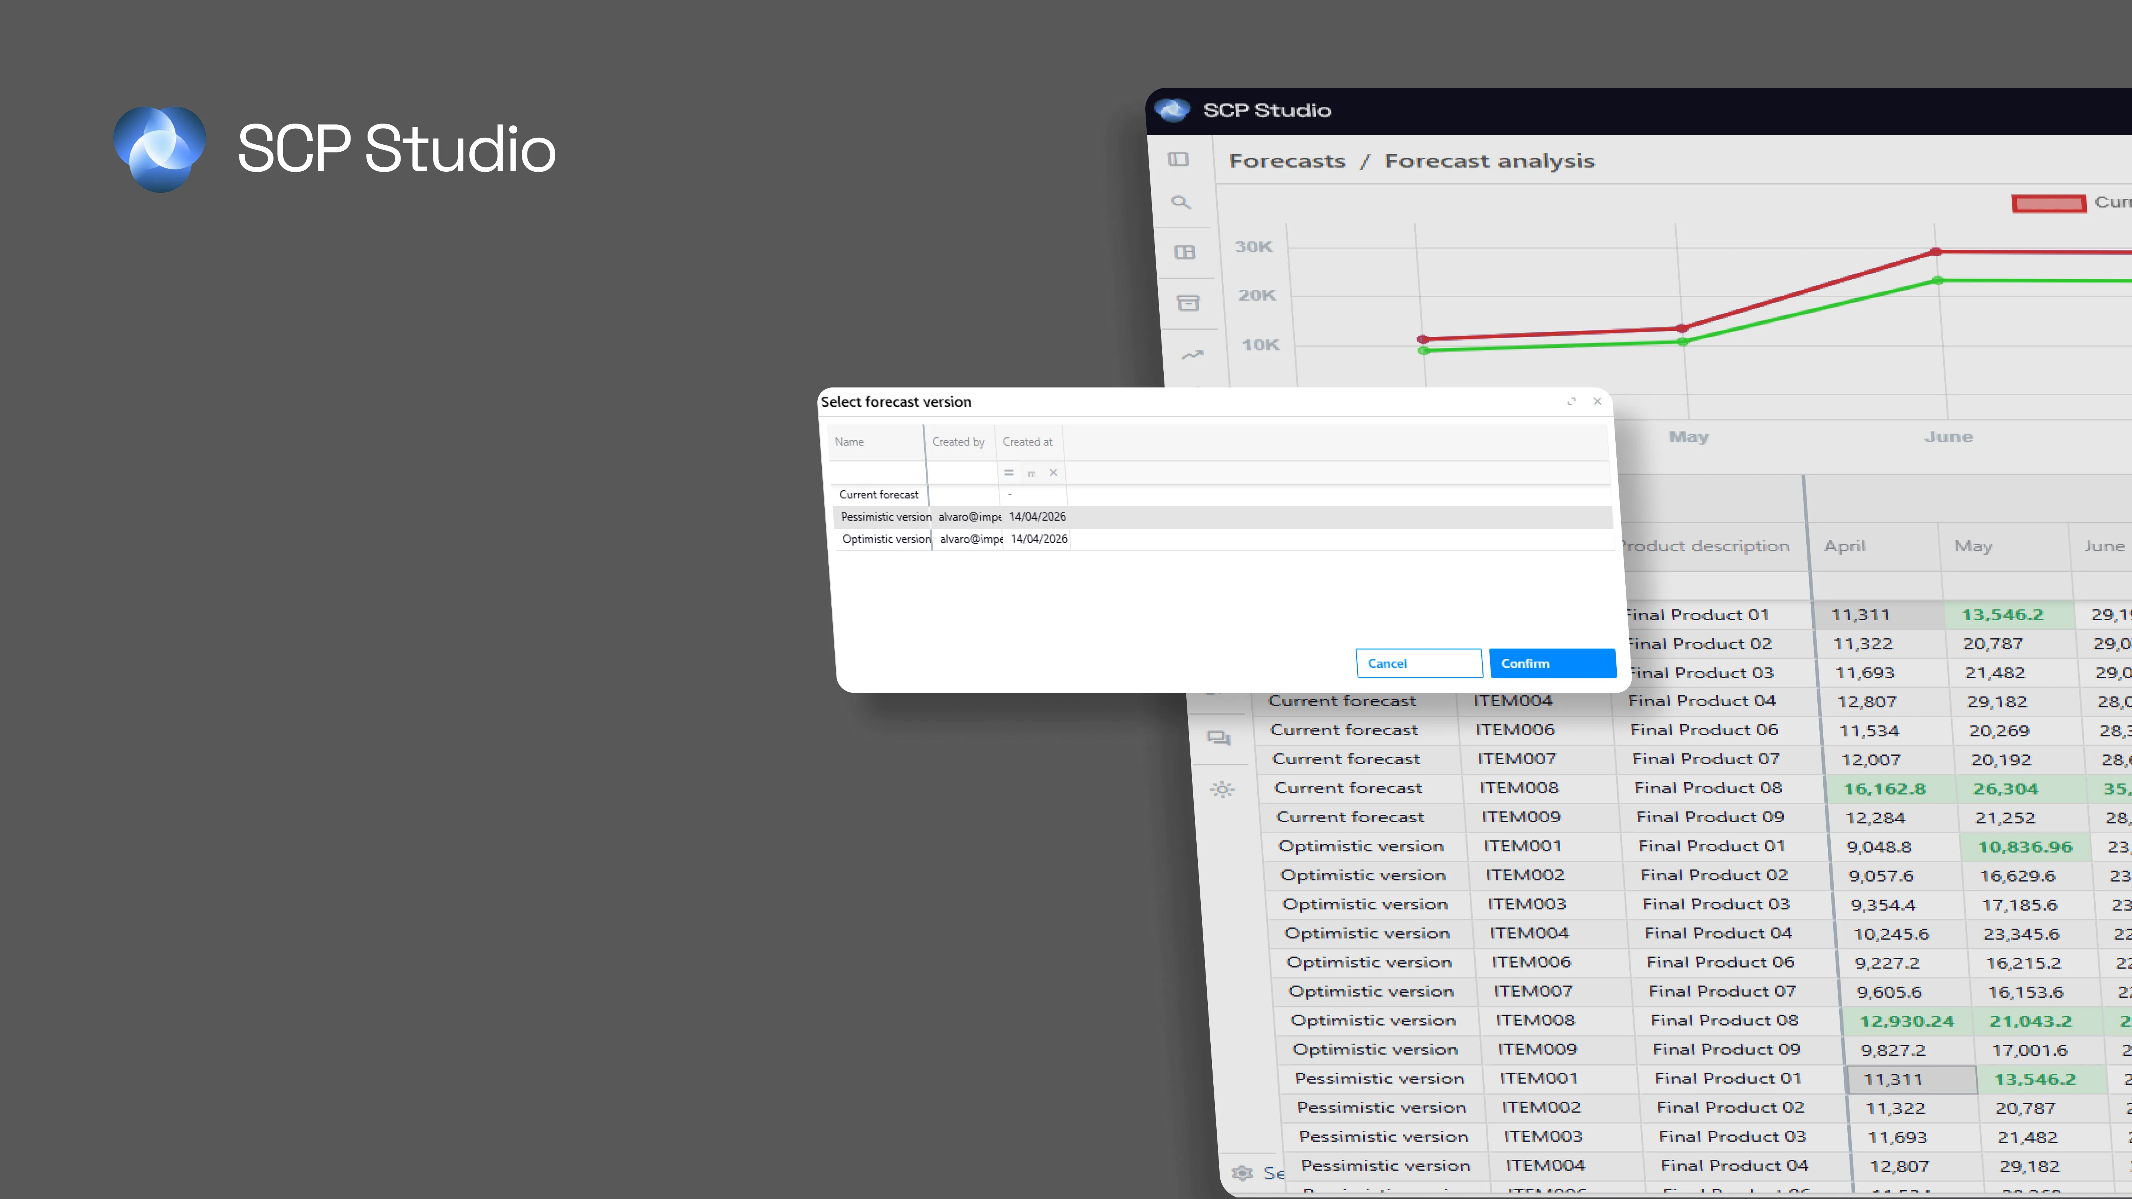Toggle the sidebar panel icon in SCP Studio

[x=1179, y=159]
